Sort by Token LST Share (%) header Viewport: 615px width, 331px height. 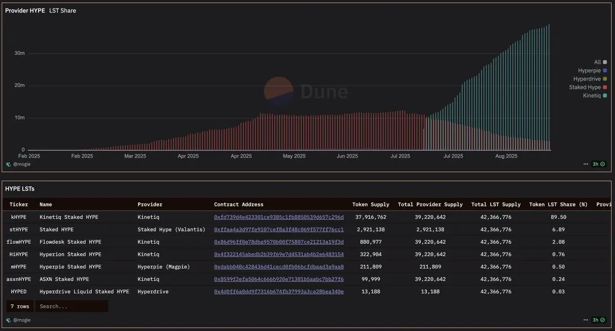[558, 204]
